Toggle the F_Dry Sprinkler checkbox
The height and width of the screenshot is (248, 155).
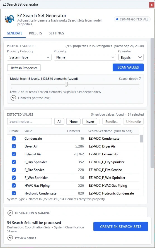(14, 162)
